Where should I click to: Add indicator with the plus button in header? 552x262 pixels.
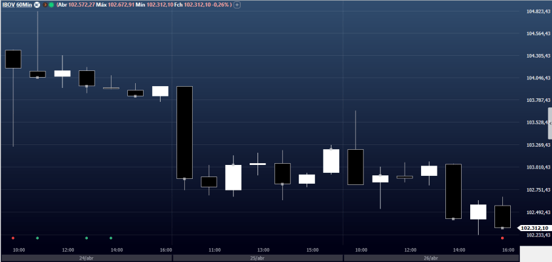pos(237,4)
